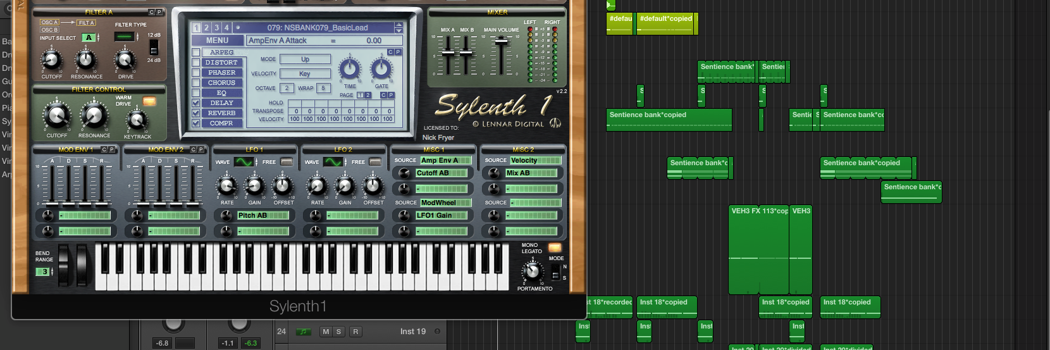The height and width of the screenshot is (350, 1050).
Task: Click the Keytrack knob
Action: 137,120
